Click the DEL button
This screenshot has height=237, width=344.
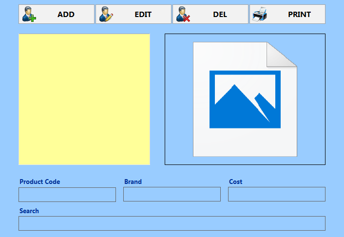pos(210,14)
